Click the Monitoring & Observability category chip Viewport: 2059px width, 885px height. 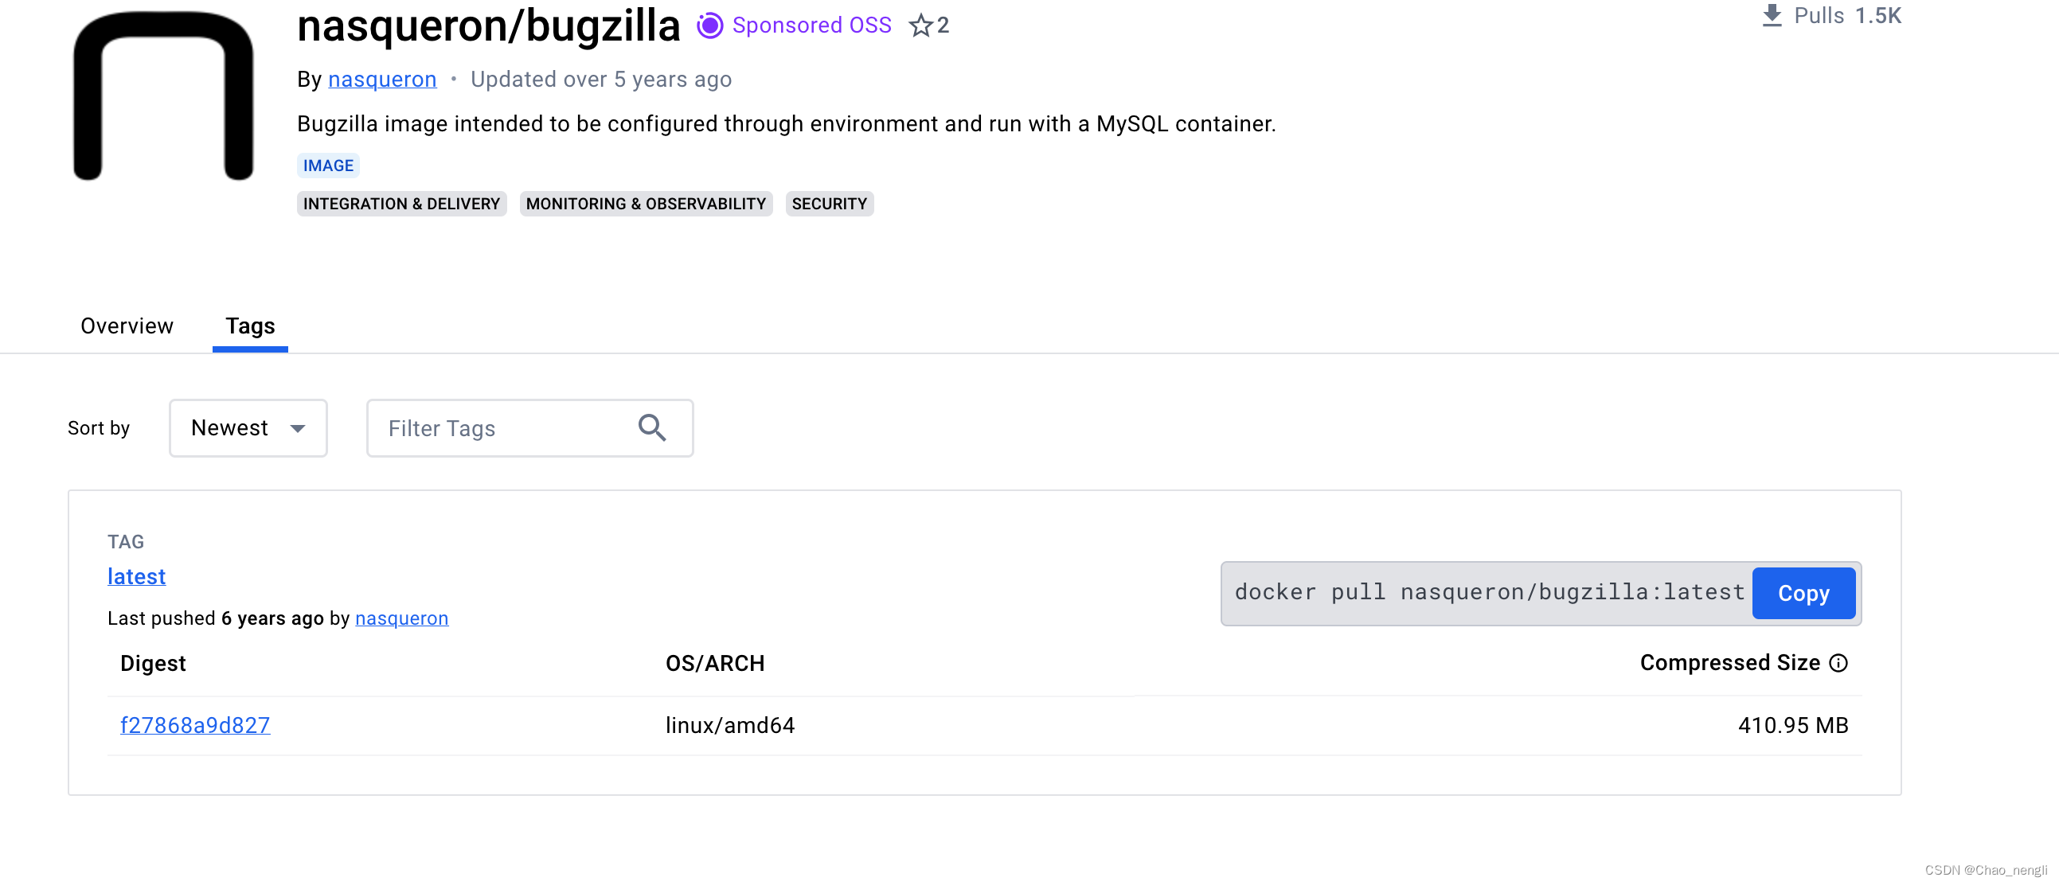(x=645, y=204)
